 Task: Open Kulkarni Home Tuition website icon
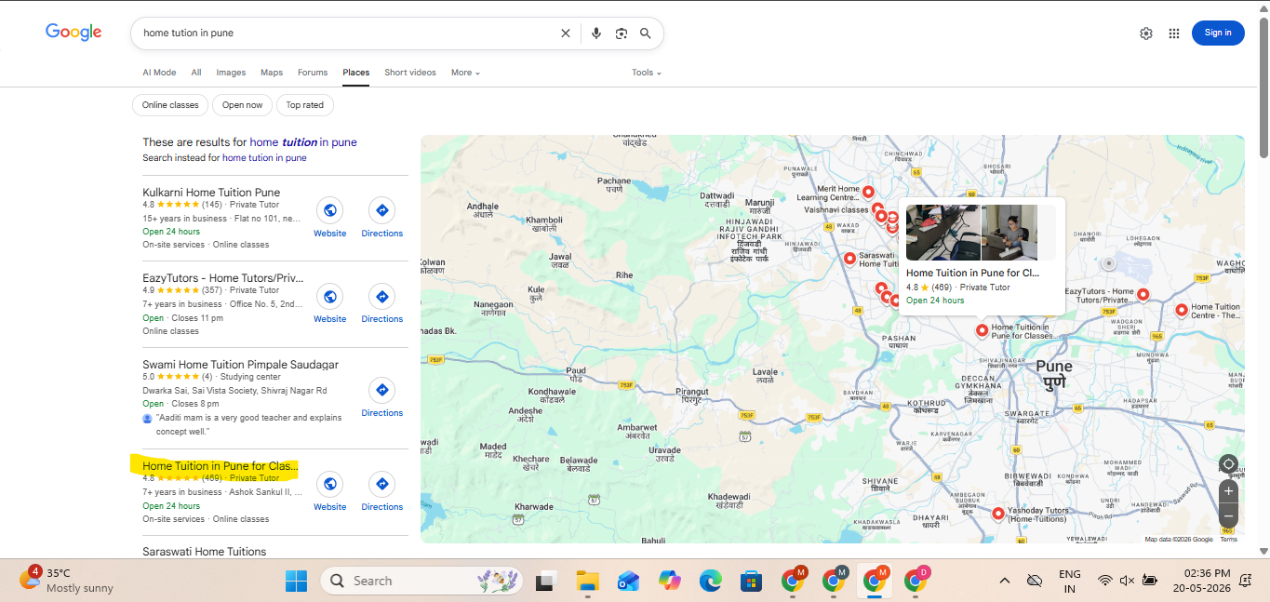(329, 209)
